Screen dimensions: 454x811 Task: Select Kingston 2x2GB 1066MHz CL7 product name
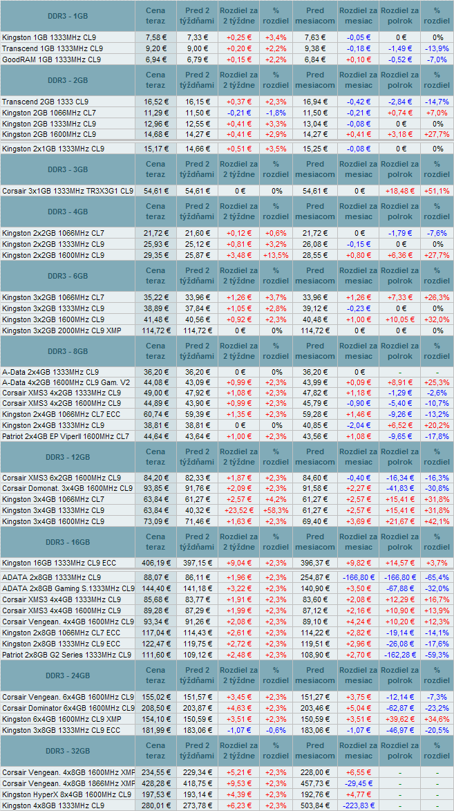(x=53, y=234)
